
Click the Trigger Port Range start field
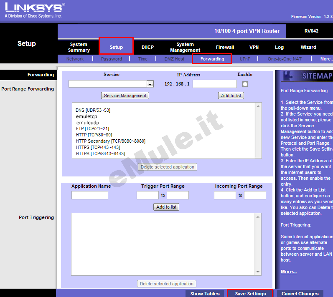click(x=147, y=195)
